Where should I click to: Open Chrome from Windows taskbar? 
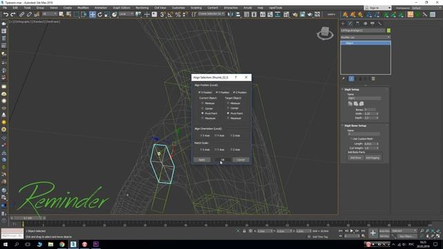click(x=62, y=244)
